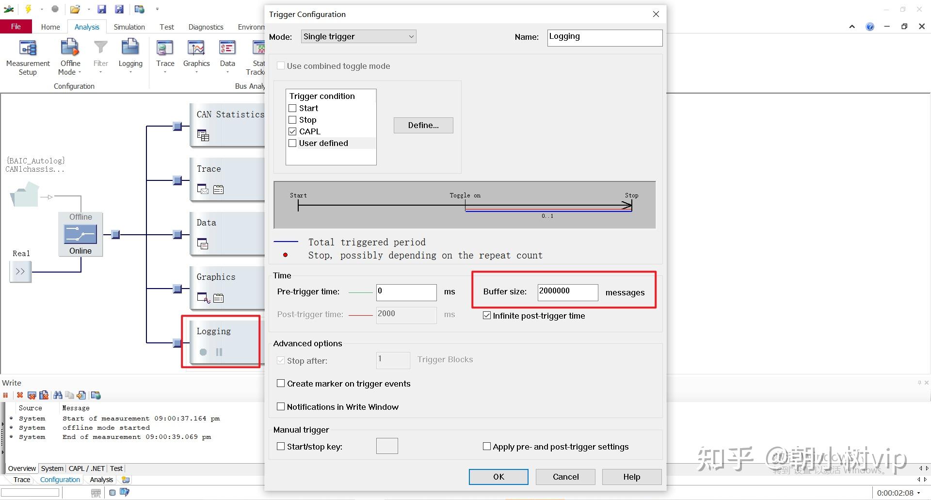Image resolution: width=931 pixels, height=500 pixels.
Task: Expand the Offline Mode dropdown arrow
Action: 80,72
